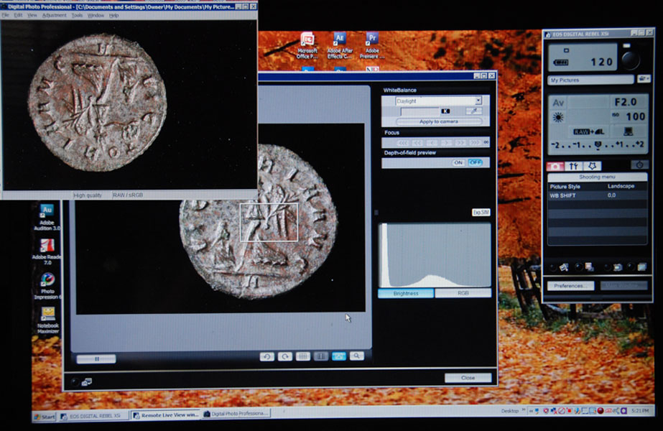Change the RAW+L image quality setting
Screen dimensions: 663x431
[x=588, y=131]
